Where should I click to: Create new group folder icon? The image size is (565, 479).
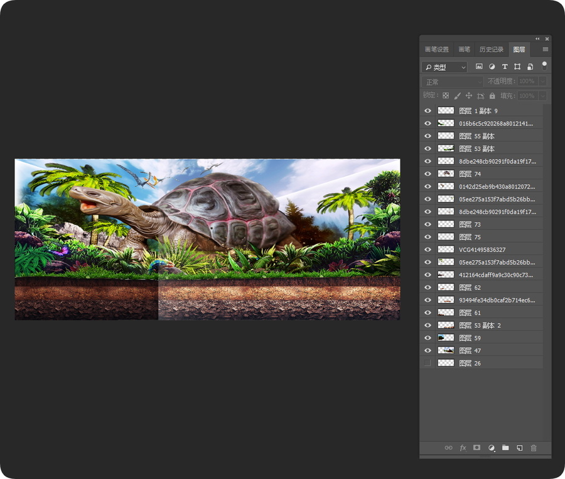coord(505,447)
